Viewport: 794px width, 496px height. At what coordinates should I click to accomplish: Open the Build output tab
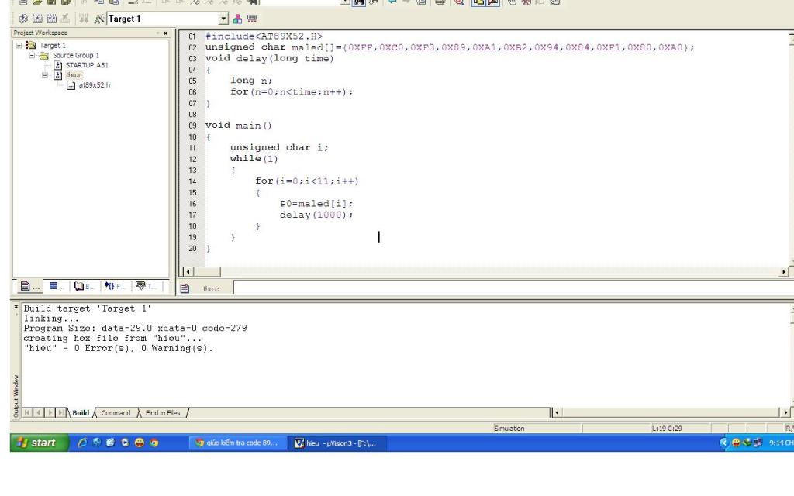coord(81,413)
